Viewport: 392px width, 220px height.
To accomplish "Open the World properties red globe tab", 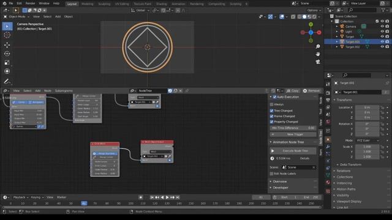I will pos(328,122).
